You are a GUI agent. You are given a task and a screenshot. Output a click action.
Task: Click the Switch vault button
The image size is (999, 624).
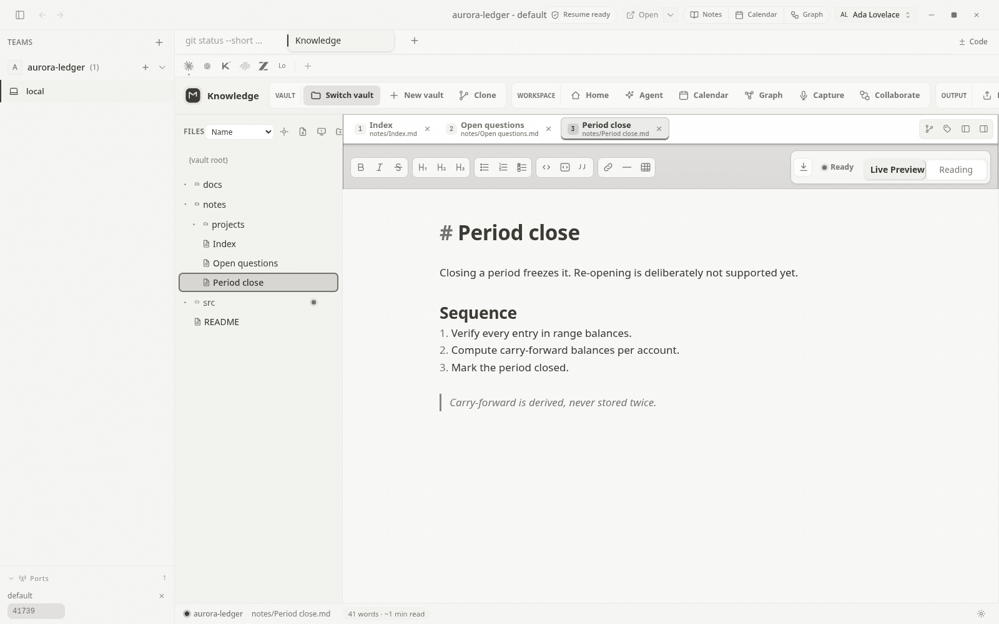click(342, 95)
